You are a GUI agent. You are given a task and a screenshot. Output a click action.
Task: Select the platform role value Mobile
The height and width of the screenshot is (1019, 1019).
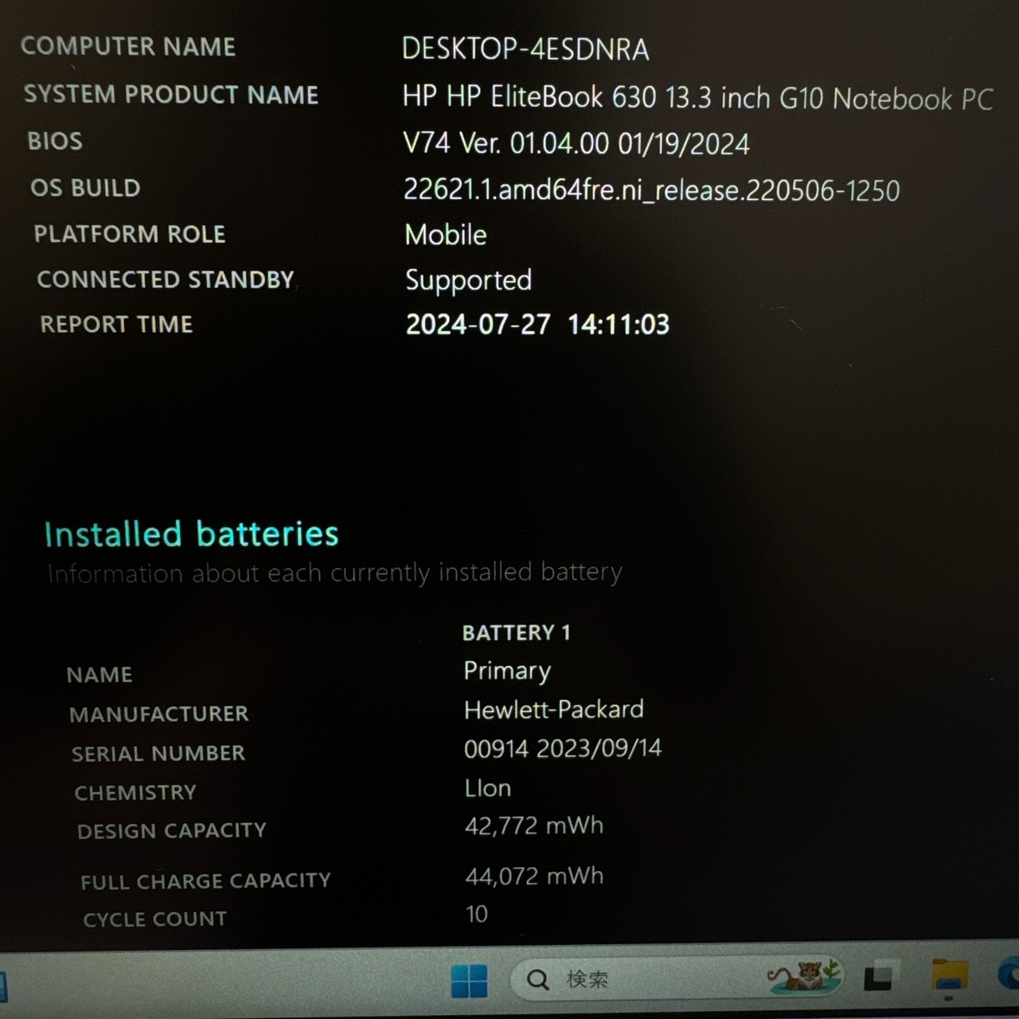pyautogui.click(x=446, y=235)
